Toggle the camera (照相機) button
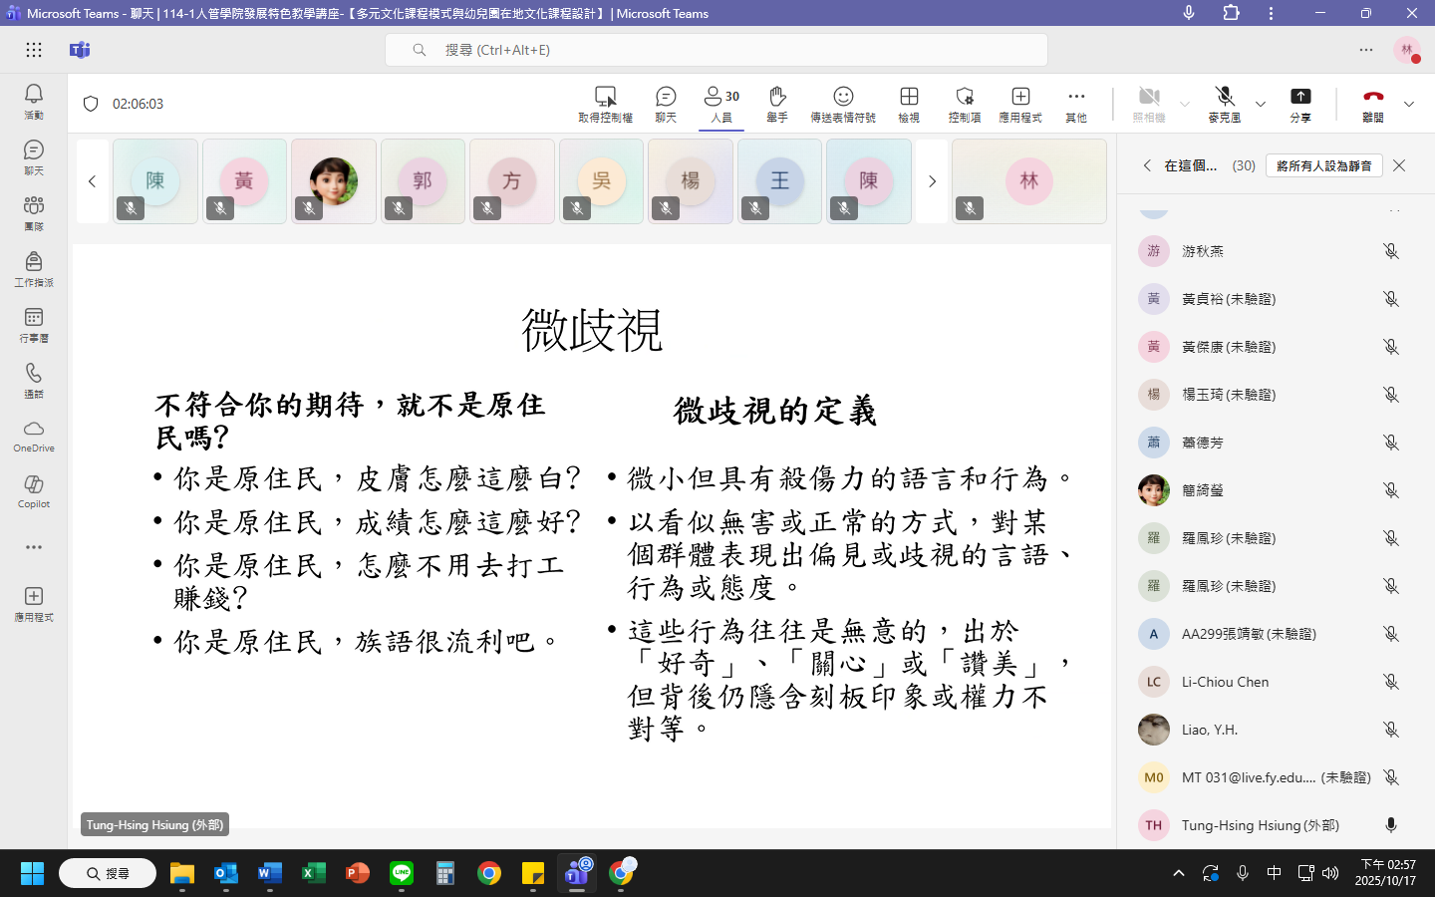Image resolution: width=1435 pixels, height=897 pixels. [x=1149, y=103]
